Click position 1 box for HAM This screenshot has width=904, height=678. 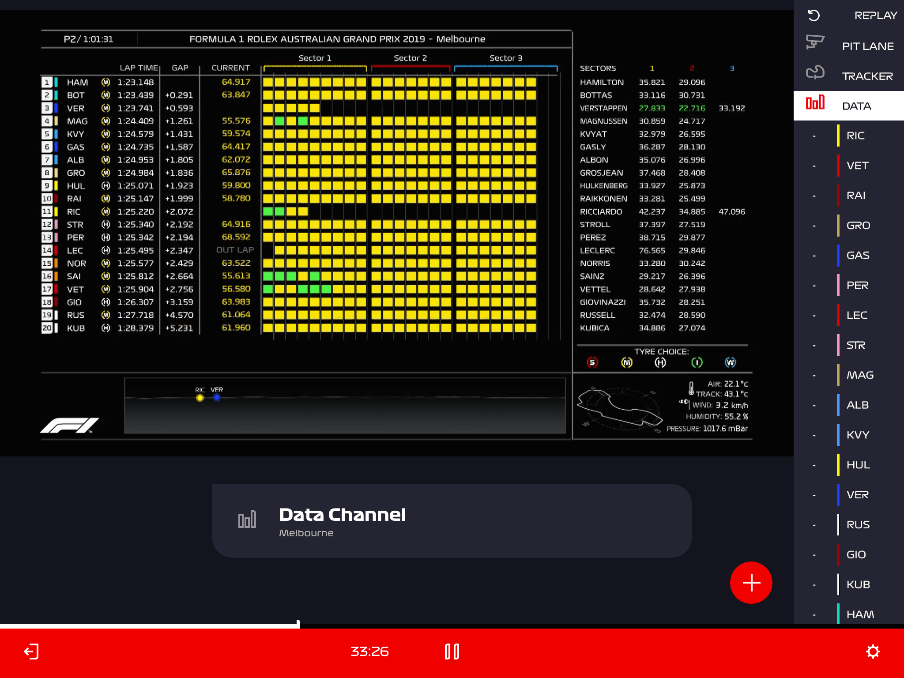tap(47, 83)
